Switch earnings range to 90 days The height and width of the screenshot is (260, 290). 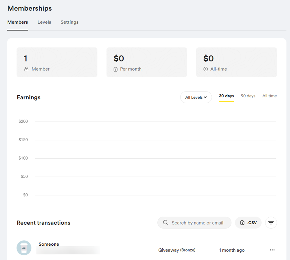click(x=248, y=96)
